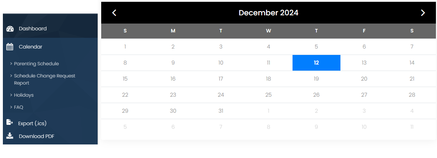Click the Calendar grid icon in sidebar
The width and height of the screenshot is (437, 158).
coord(10,47)
